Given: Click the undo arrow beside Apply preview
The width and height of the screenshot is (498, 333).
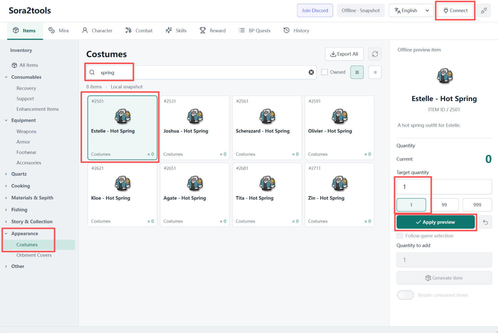Looking at the screenshot, I should point(485,222).
